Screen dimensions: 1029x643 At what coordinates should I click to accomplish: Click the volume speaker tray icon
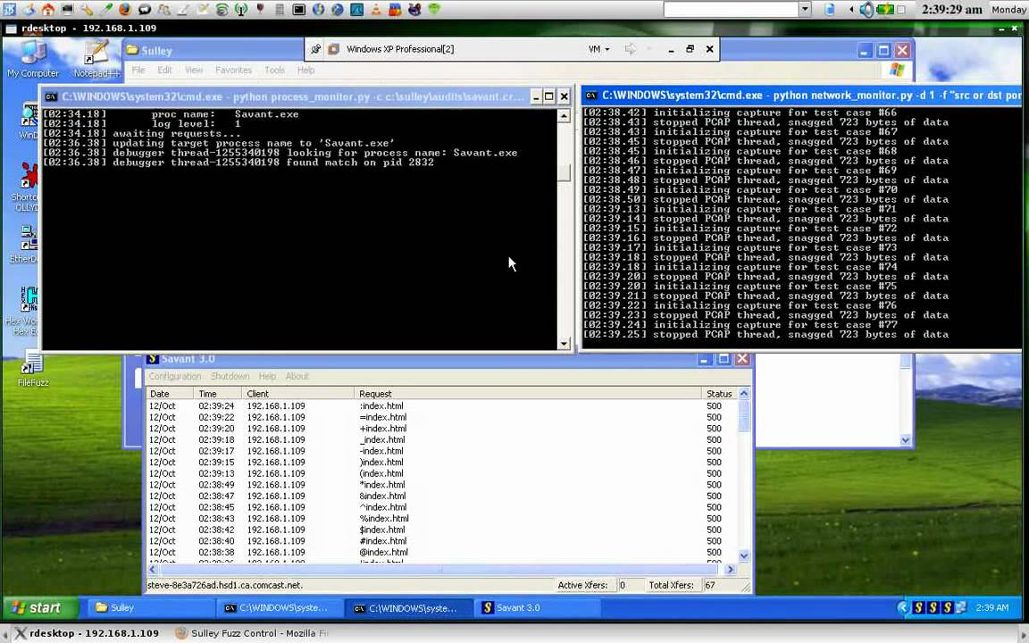(x=866, y=9)
